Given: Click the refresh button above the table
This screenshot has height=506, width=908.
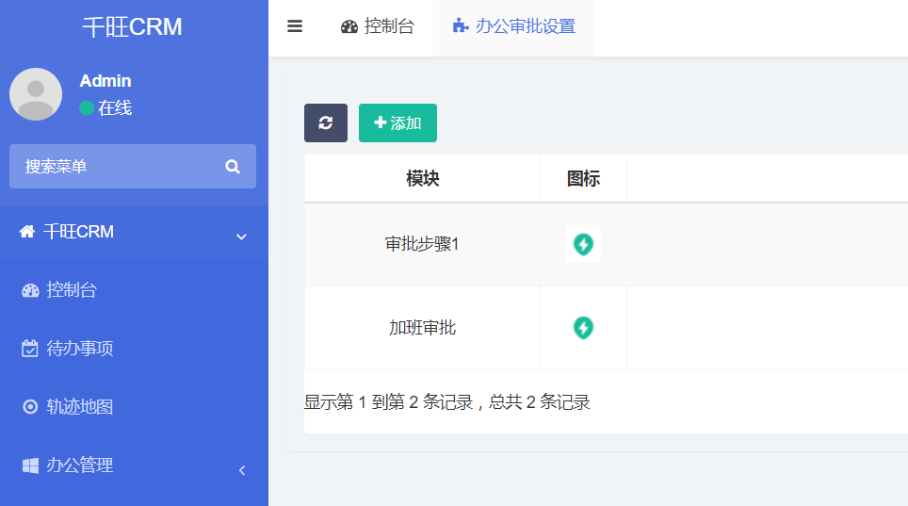Looking at the screenshot, I should coord(326,122).
